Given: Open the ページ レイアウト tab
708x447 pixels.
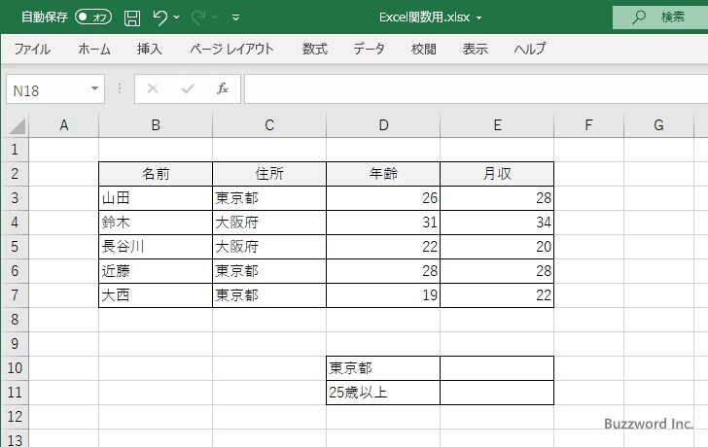Looking at the screenshot, I should coord(231,49).
